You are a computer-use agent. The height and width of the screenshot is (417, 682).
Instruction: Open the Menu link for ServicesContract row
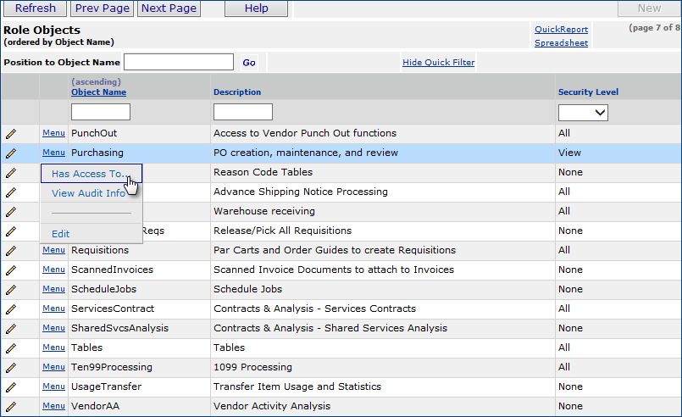[53, 309]
